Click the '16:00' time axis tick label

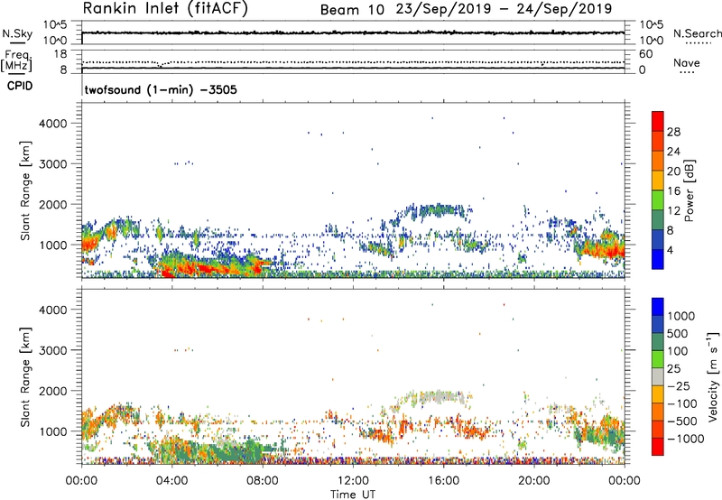[x=443, y=481]
